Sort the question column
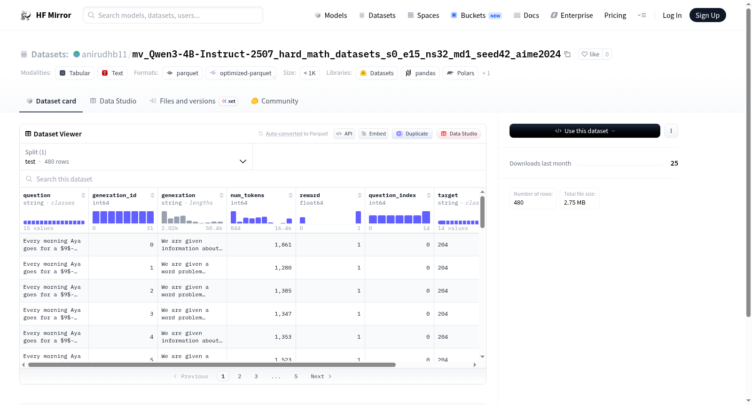 [x=83, y=195]
